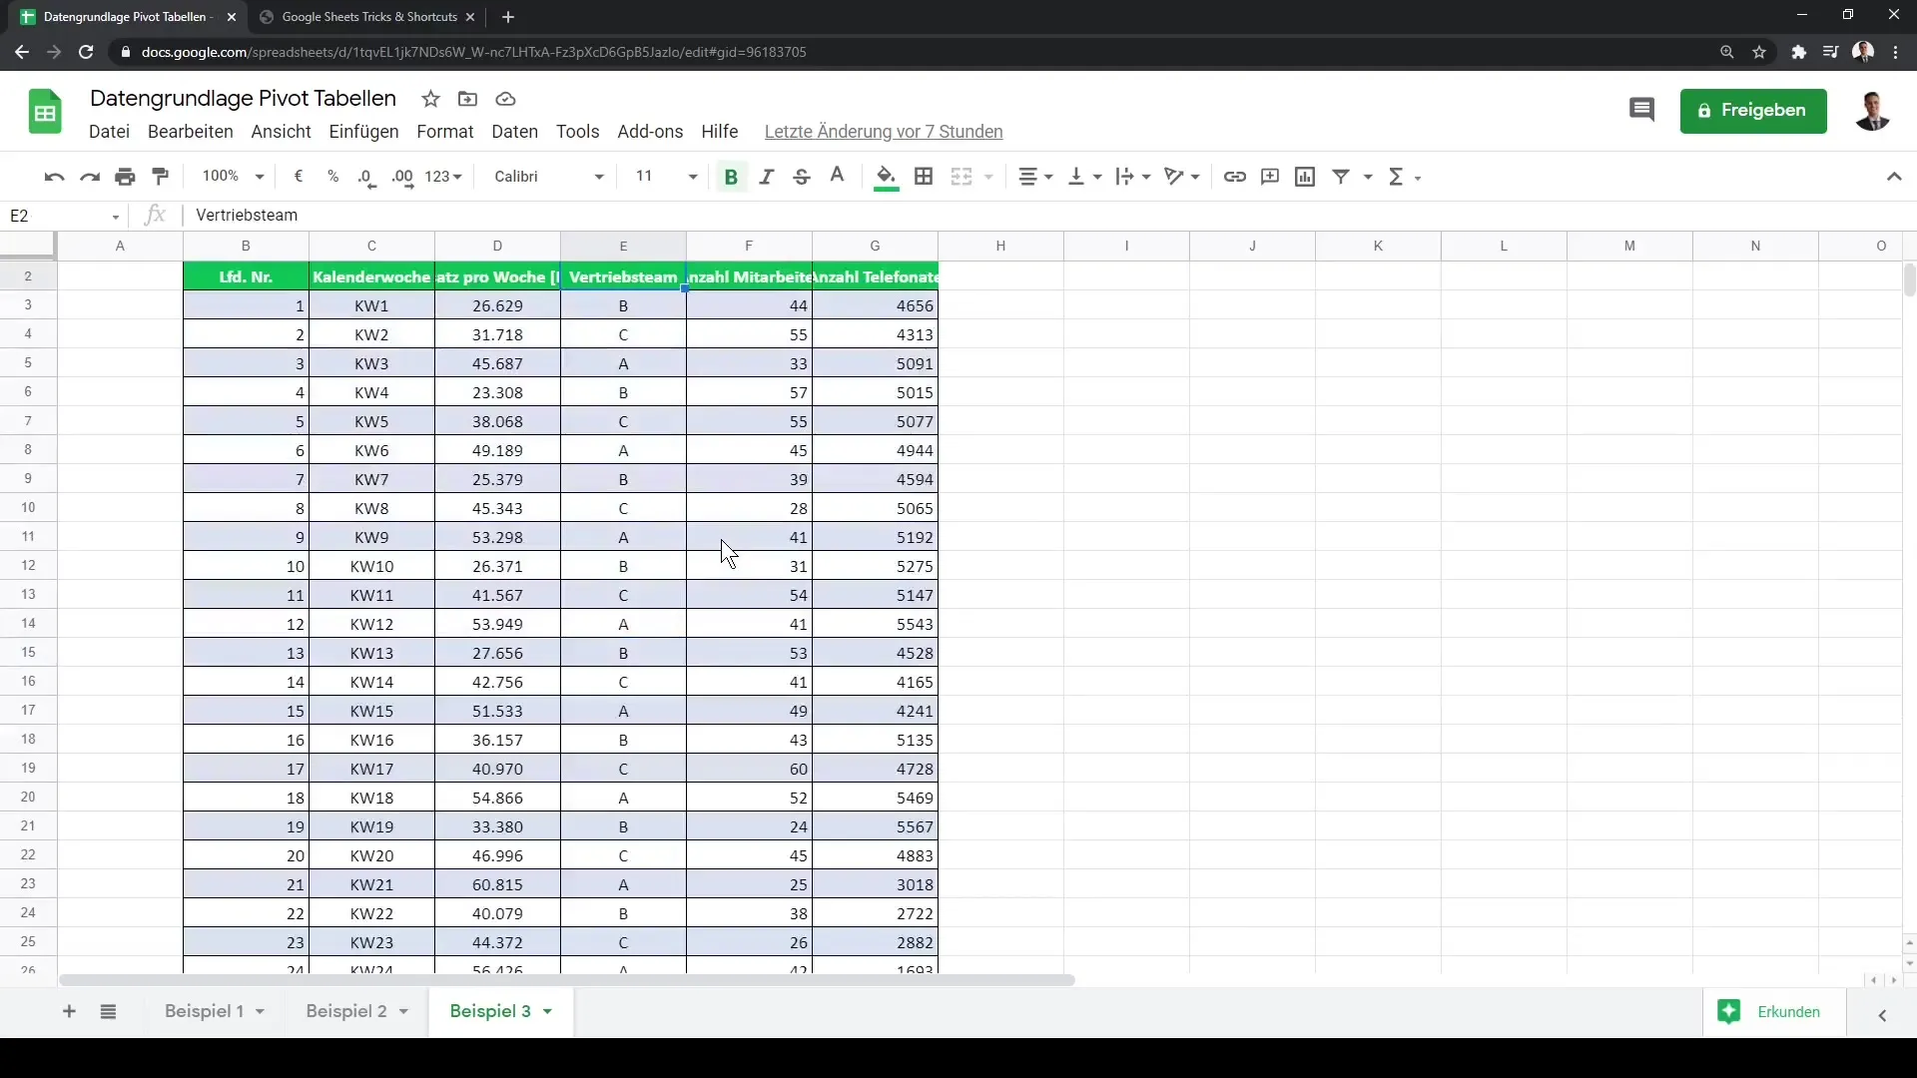Image resolution: width=1917 pixels, height=1078 pixels.
Task: Click the merge cells icon
Action: coord(961,177)
